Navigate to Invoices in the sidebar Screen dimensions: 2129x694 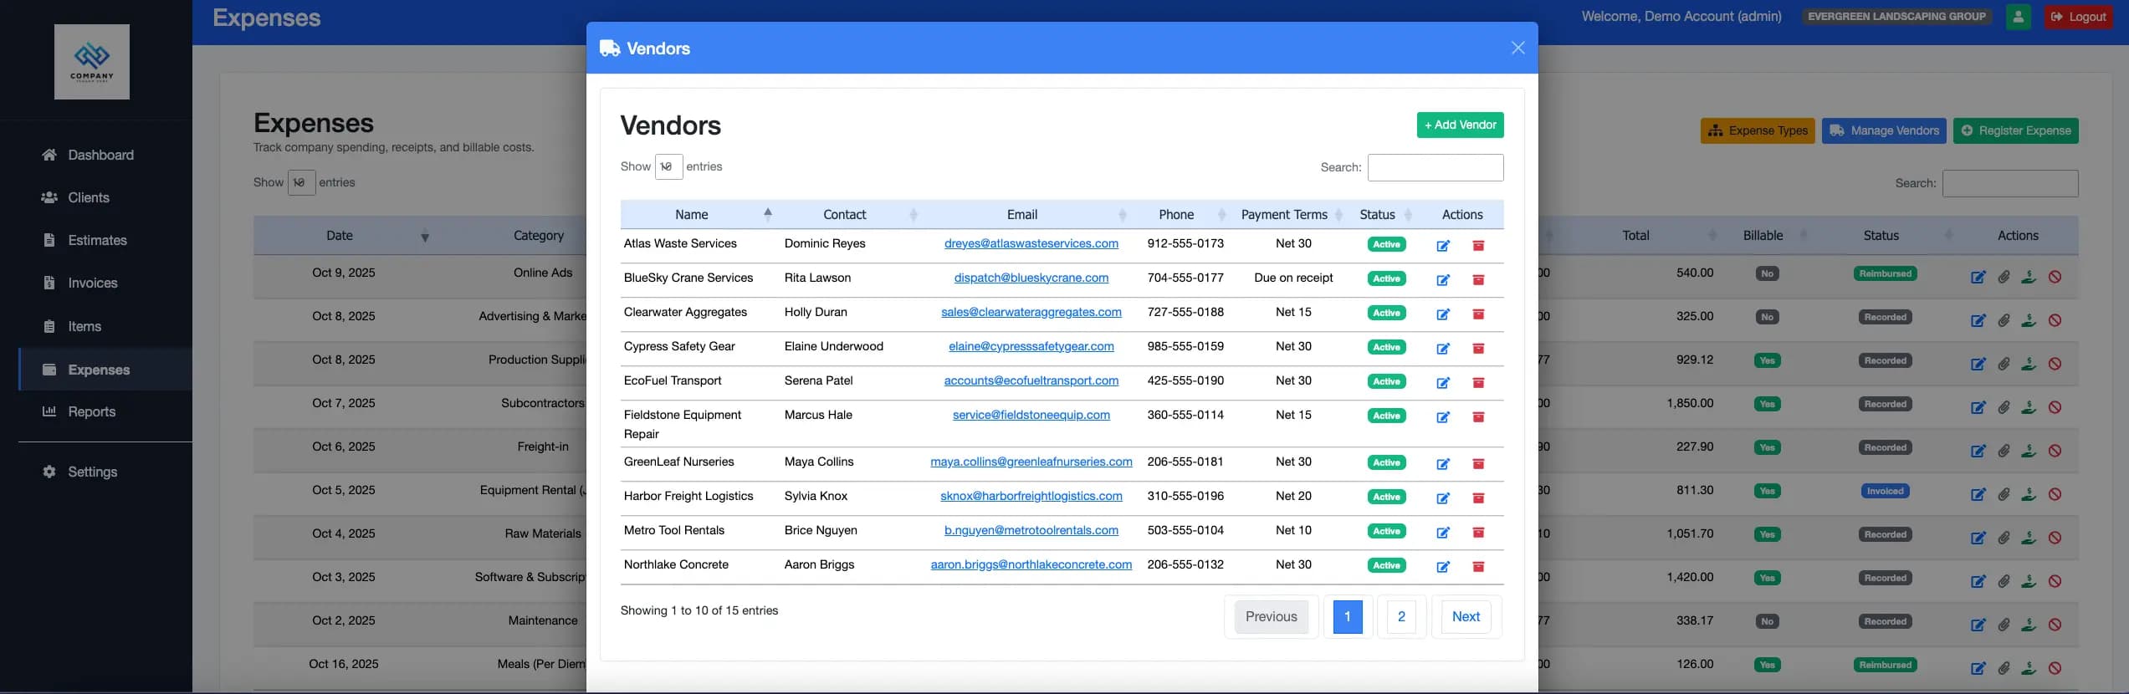92,283
